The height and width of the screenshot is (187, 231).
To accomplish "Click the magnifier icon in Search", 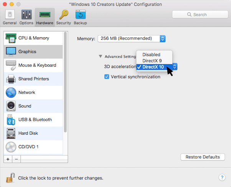I will click(189, 15).
